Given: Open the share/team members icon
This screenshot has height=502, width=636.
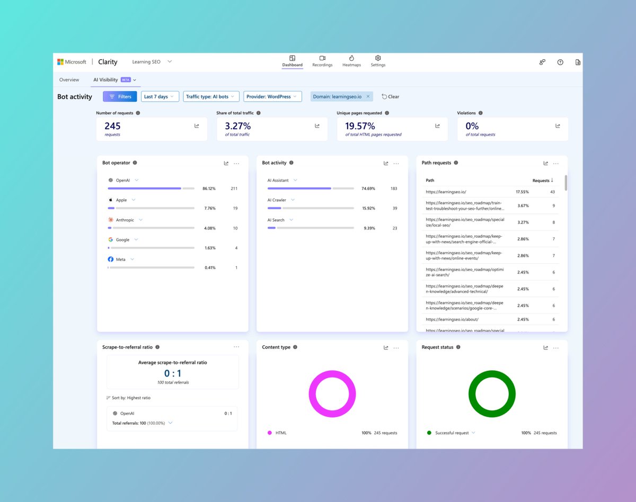Looking at the screenshot, I should (x=542, y=62).
